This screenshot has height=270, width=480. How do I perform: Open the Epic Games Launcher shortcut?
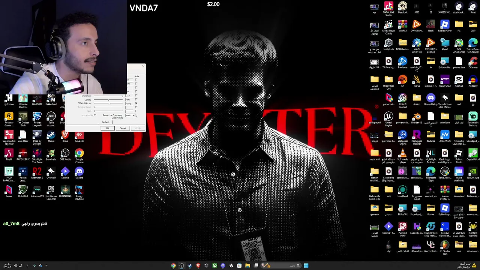(51, 193)
